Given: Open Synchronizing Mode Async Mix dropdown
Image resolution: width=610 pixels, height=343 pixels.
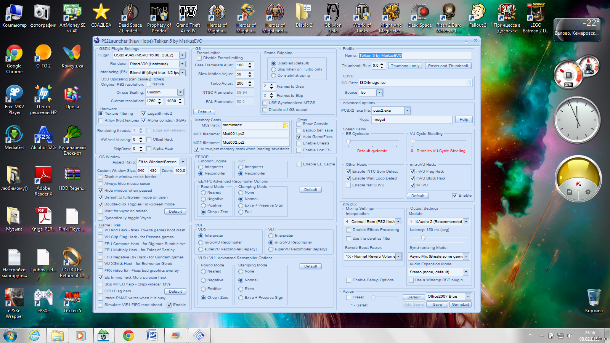Looking at the screenshot, I should 466,256.
